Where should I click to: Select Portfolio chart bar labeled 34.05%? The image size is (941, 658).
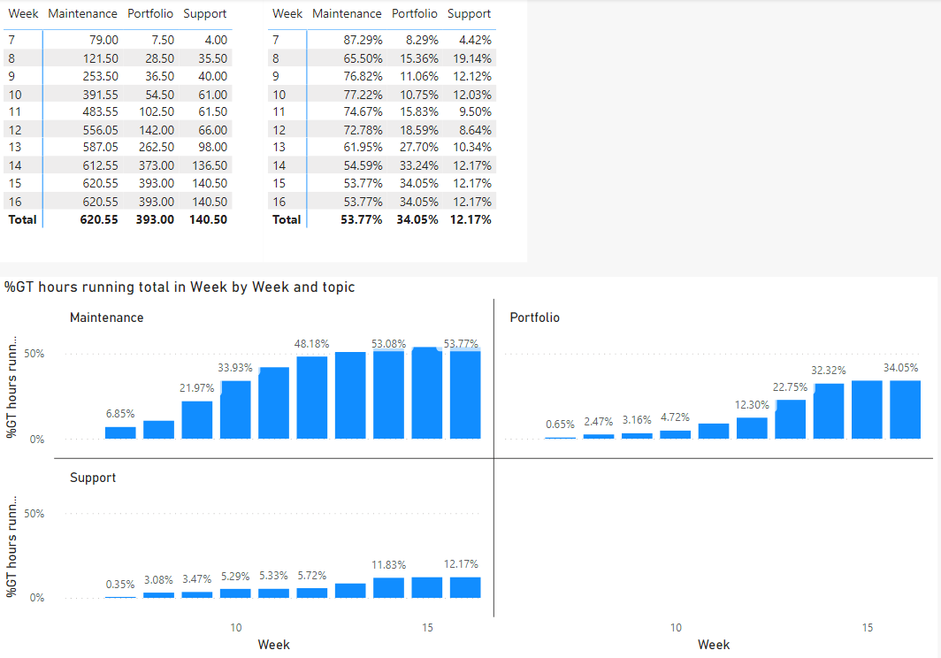[x=905, y=409]
